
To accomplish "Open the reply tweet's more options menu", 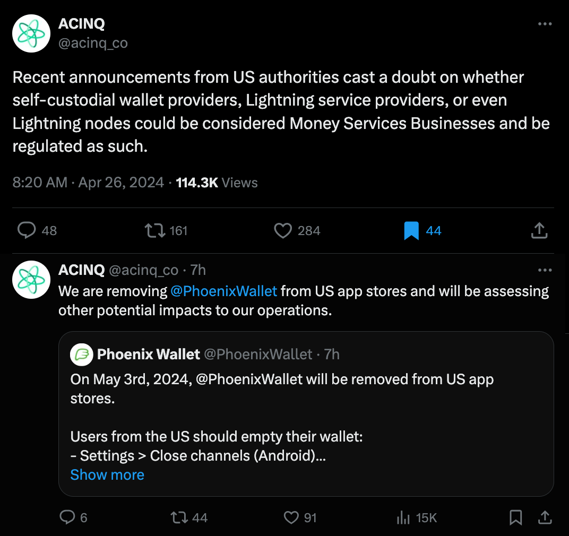I will click(545, 270).
